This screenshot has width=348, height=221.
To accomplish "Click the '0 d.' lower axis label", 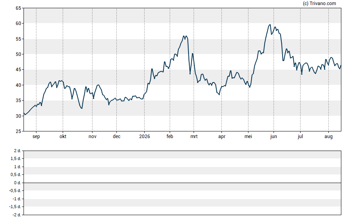I will pyautogui.click(x=18, y=183).
